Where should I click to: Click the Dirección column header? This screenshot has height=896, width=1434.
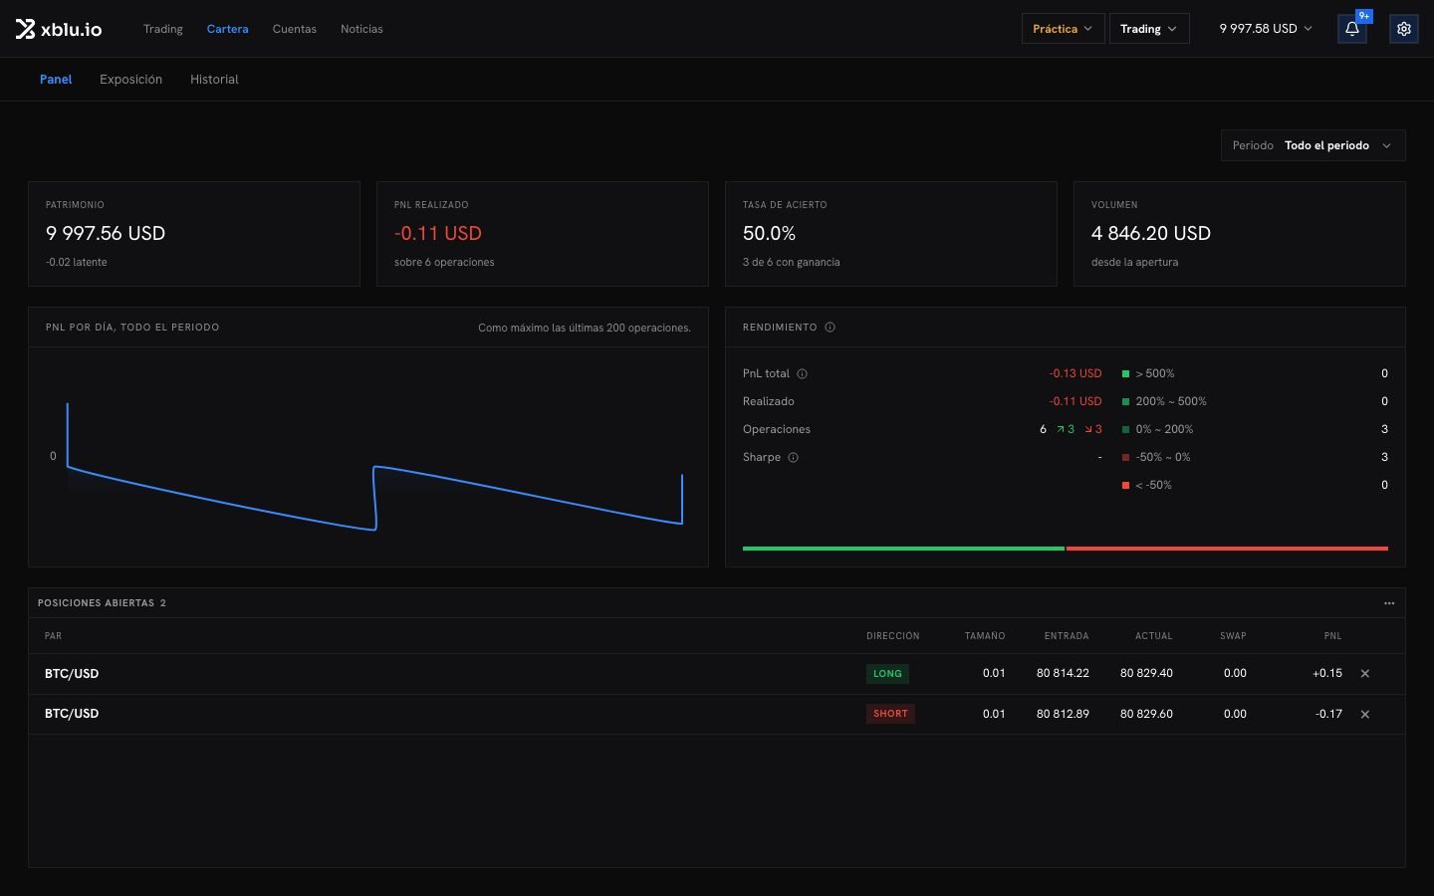[893, 636]
